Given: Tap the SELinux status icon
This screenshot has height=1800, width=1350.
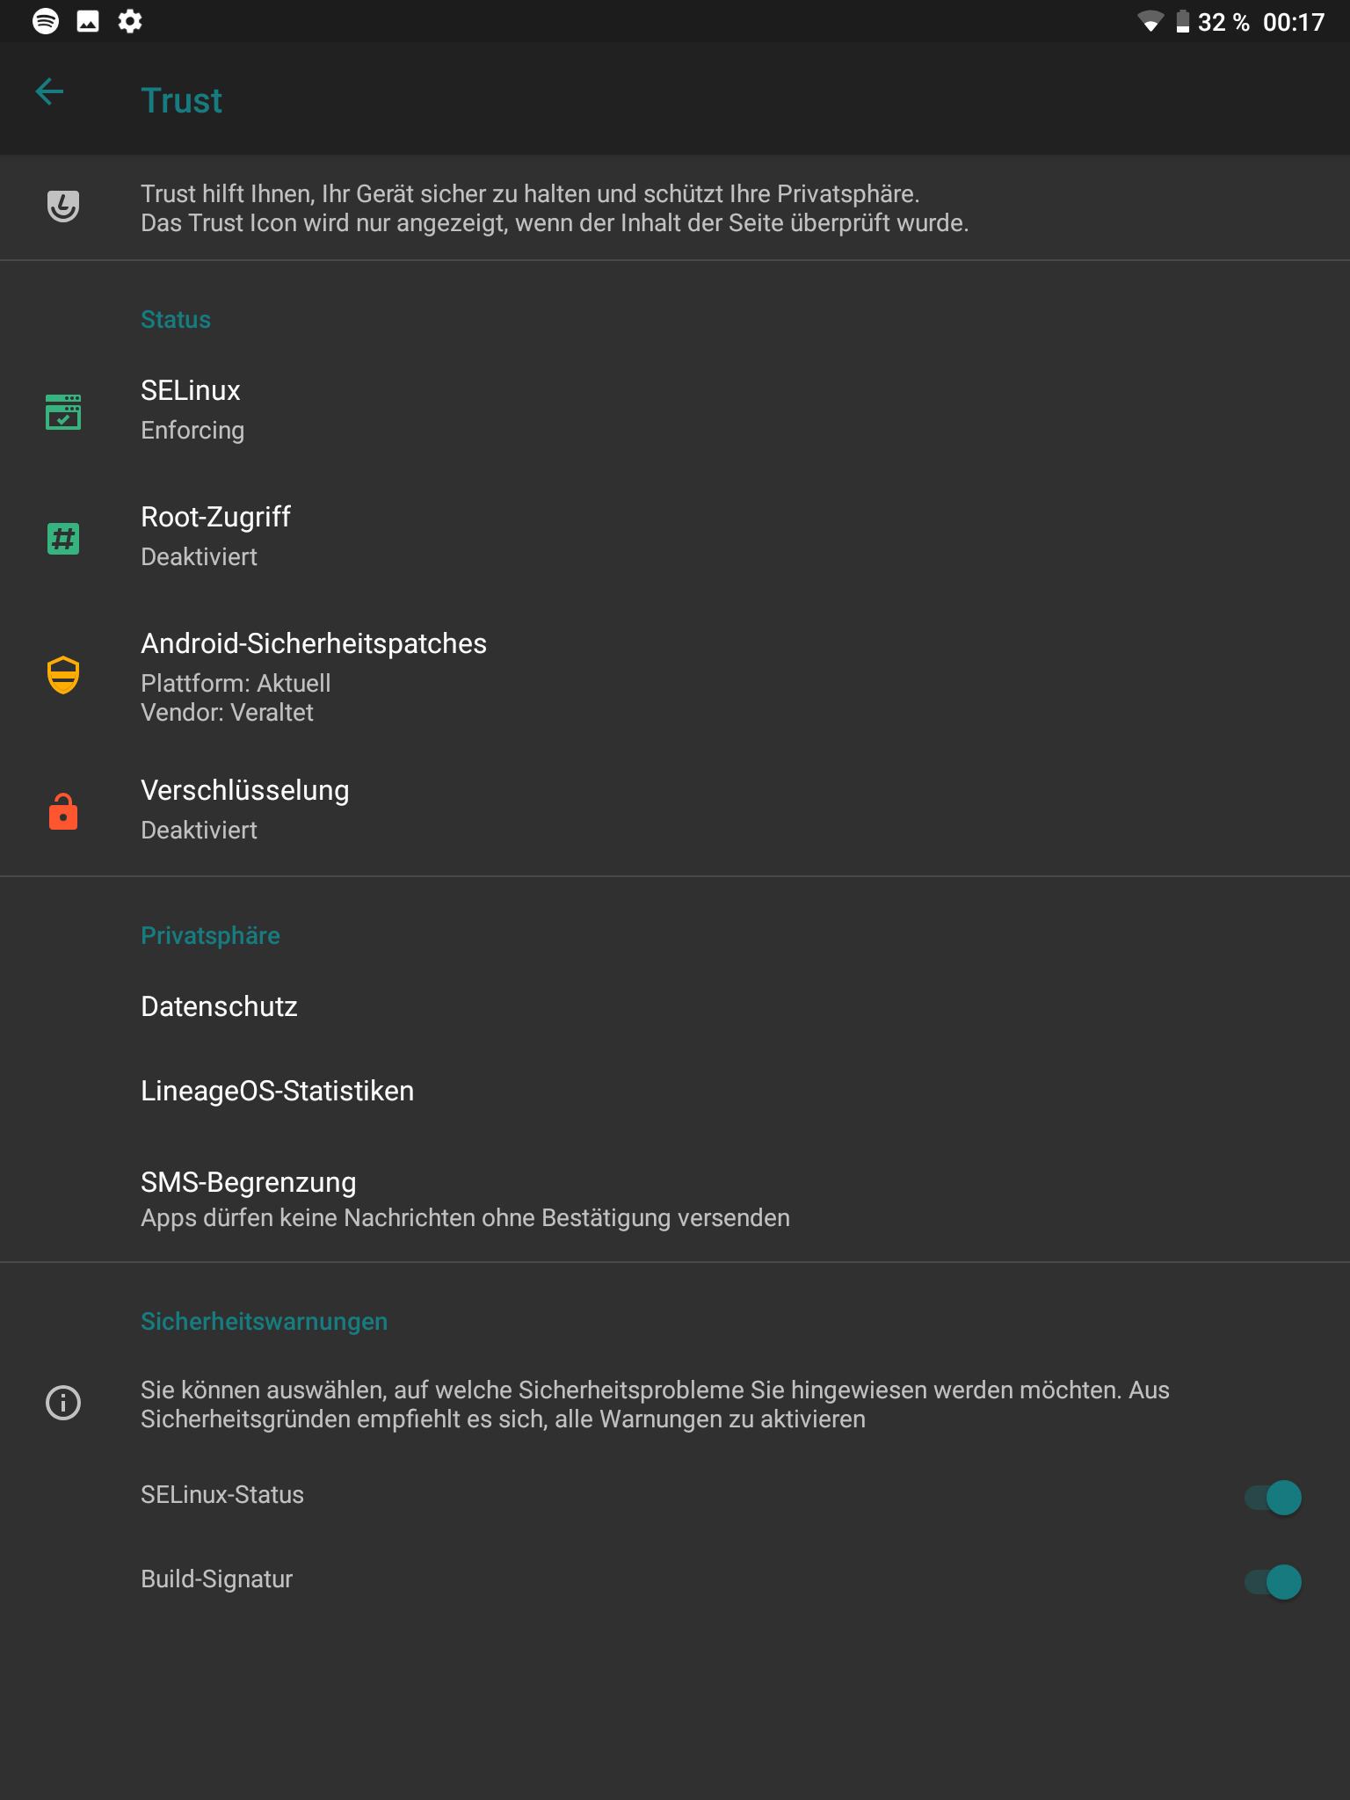Looking at the screenshot, I should pyautogui.click(x=63, y=411).
